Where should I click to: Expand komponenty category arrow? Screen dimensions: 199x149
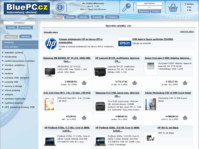click(x=3, y=57)
